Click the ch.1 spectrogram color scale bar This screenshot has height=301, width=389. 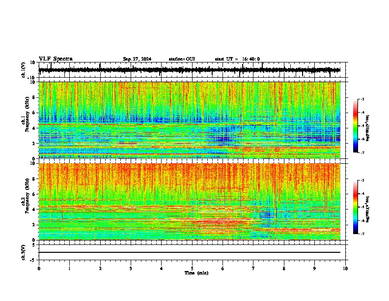355,126
